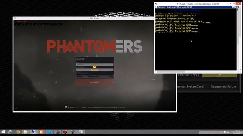
Task: Open Skype from the taskbar
Action: click(49, 132)
